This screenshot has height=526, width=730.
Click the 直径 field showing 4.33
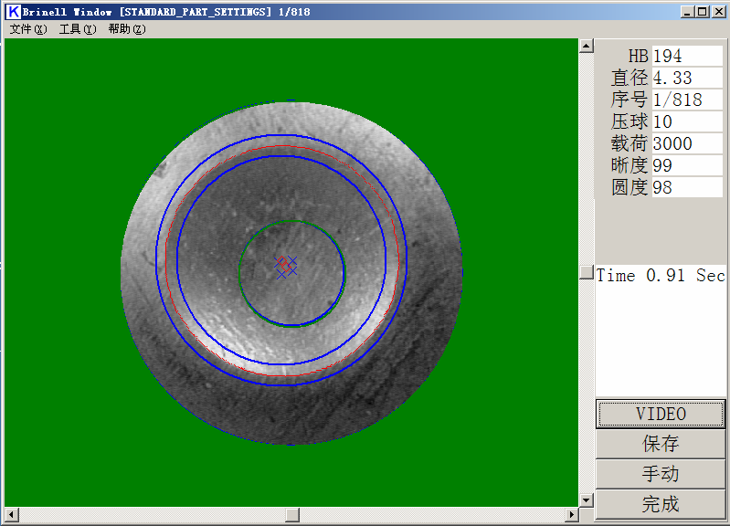[x=686, y=78]
